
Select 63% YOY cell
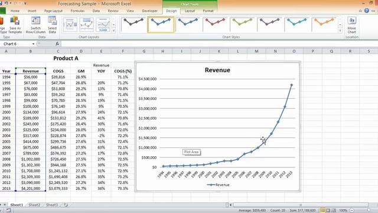click(x=101, y=147)
